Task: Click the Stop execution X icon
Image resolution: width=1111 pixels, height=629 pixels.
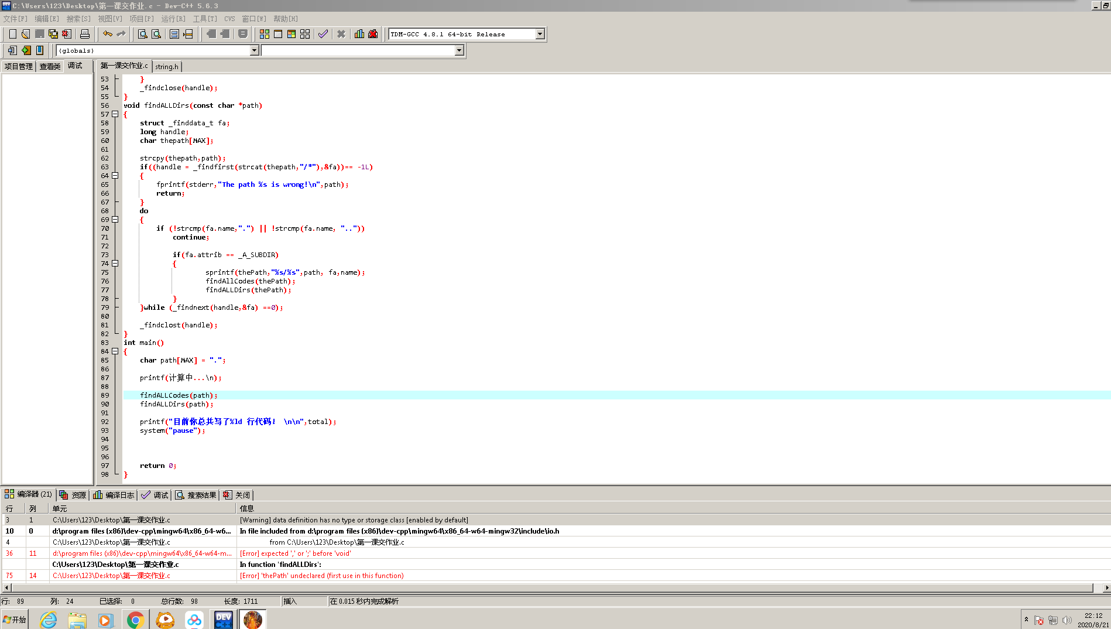Action: [x=341, y=34]
